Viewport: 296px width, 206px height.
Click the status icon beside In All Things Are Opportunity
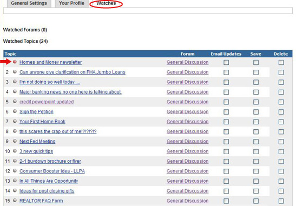(15, 181)
